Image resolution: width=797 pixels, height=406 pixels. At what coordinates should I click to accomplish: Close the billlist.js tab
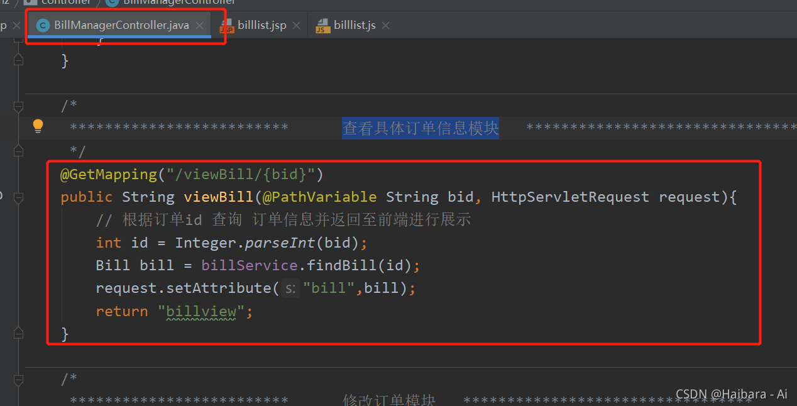386,26
